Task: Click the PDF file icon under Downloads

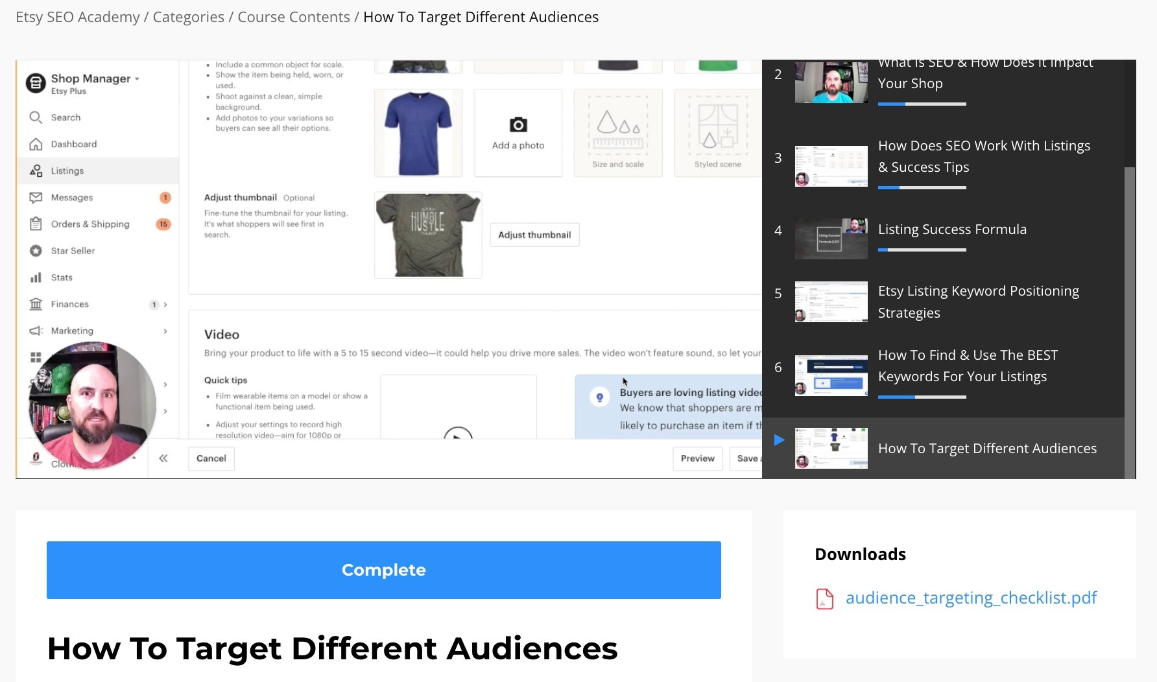Action: click(824, 598)
